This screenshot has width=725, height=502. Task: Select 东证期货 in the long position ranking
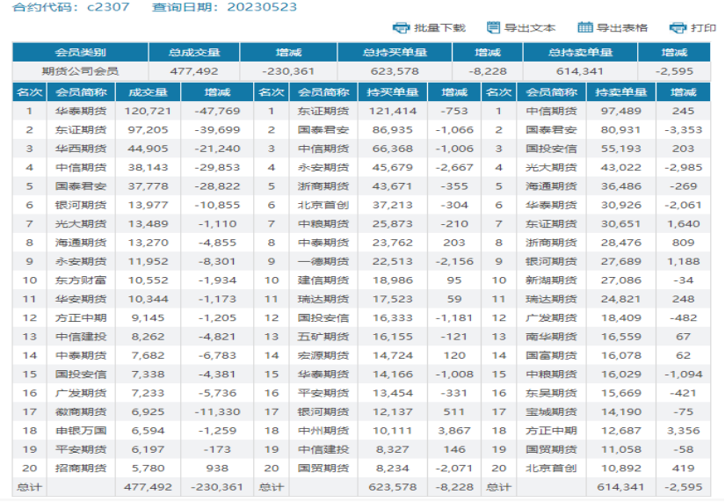coord(323,111)
